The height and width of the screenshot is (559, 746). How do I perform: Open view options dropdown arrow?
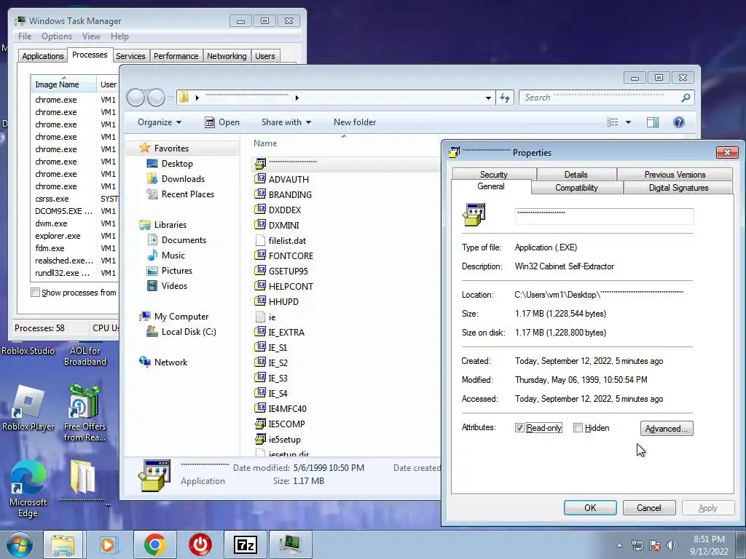click(628, 122)
